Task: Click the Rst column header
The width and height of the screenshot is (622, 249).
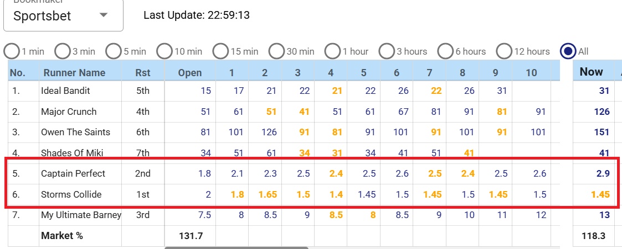Action: 142,72
